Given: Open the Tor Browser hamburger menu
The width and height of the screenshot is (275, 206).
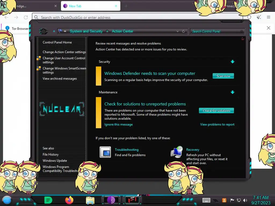Looking at the screenshot, I should (268, 17).
